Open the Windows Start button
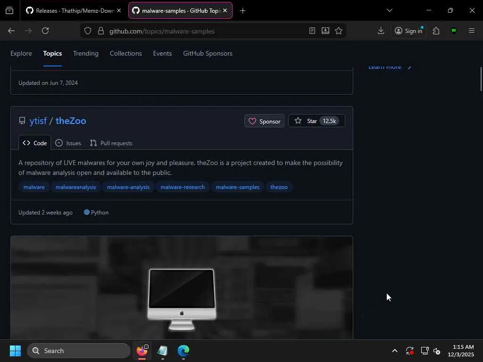 pyautogui.click(x=15, y=351)
